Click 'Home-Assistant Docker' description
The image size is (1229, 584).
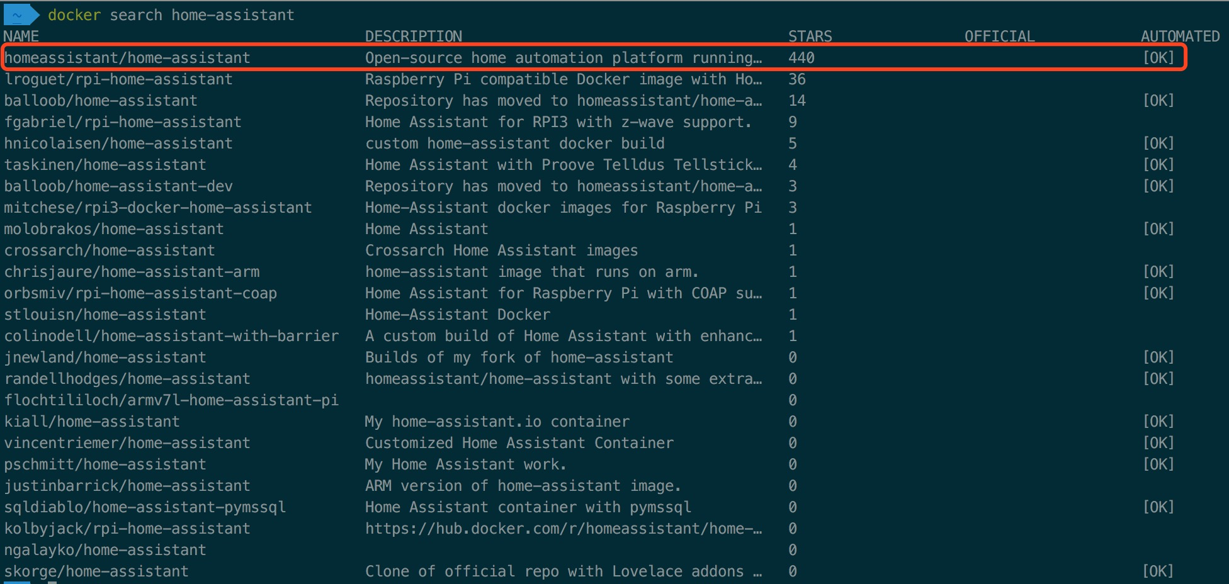(x=458, y=315)
